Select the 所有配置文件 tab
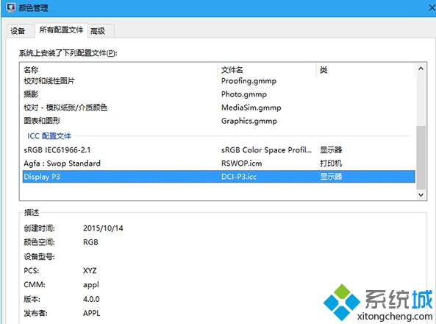The width and height of the screenshot is (436, 324). click(x=61, y=29)
